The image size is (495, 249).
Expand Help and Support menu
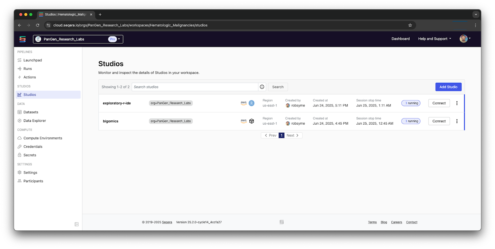(435, 39)
